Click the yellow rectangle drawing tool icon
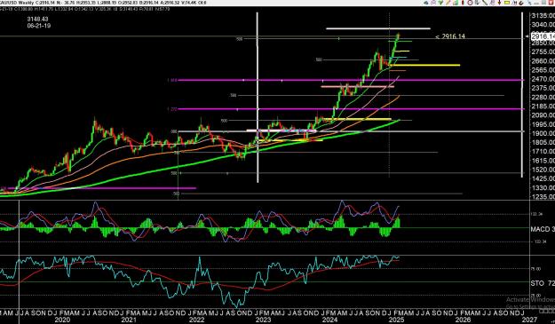The width and height of the screenshot is (555, 324). tap(507, 3)
